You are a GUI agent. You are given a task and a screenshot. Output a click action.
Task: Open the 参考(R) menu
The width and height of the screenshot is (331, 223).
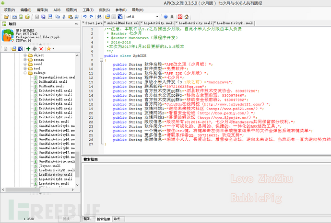pos(121,10)
